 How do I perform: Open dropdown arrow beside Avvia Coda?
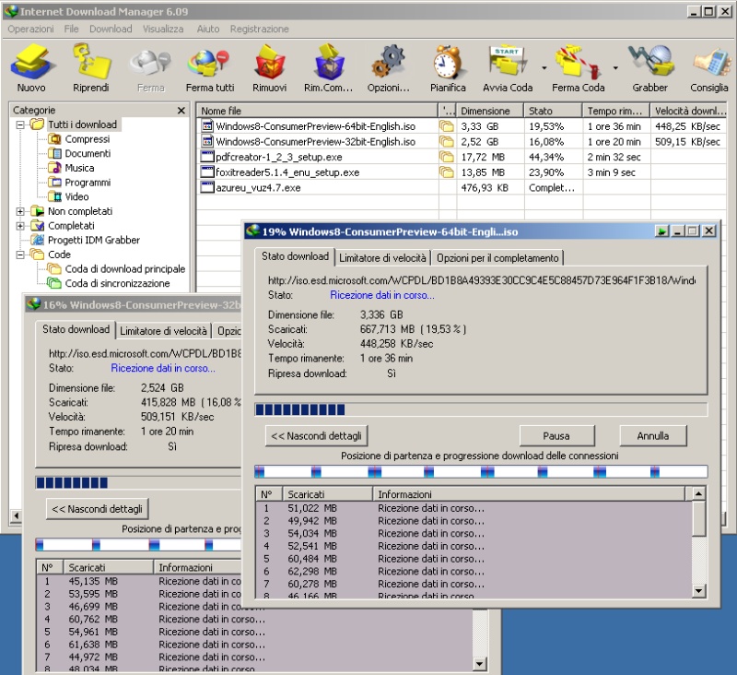(x=544, y=68)
